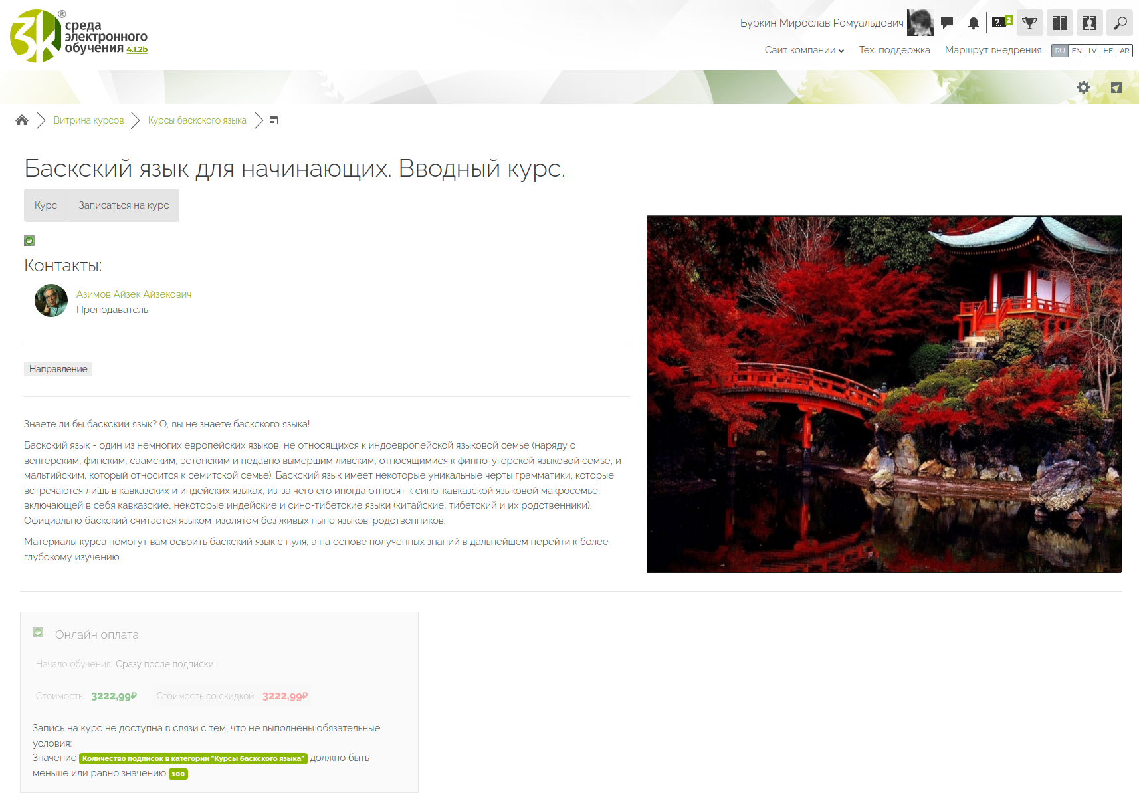Open the search magnifier icon
Screen dimensions: 1139x811
(1120, 23)
